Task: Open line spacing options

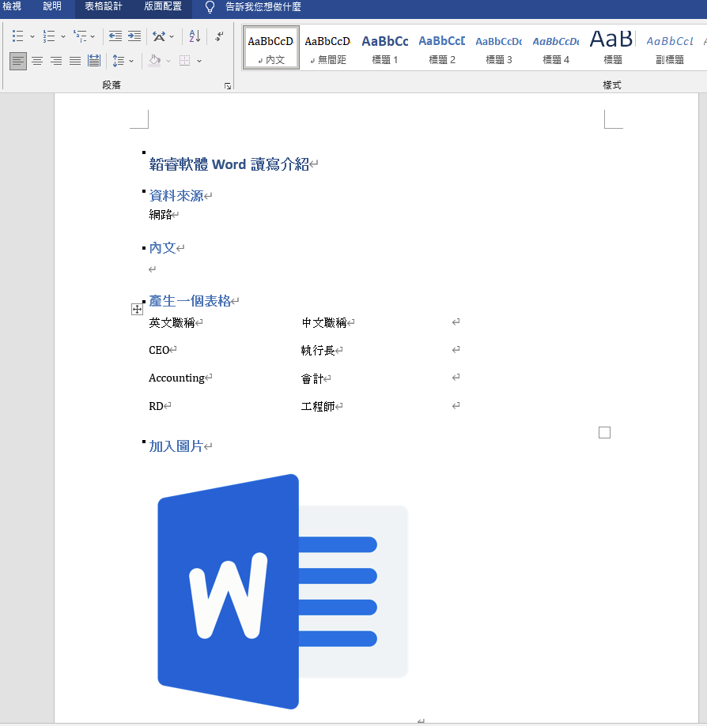Action: (x=118, y=61)
